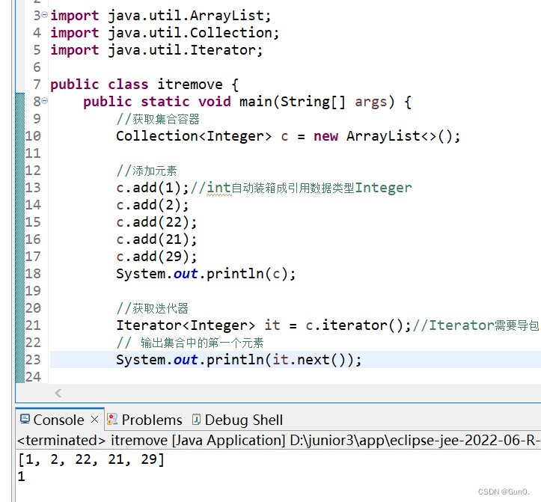This screenshot has height=502, width=541.
Task: Switch to the Console tab
Action: click(x=58, y=420)
